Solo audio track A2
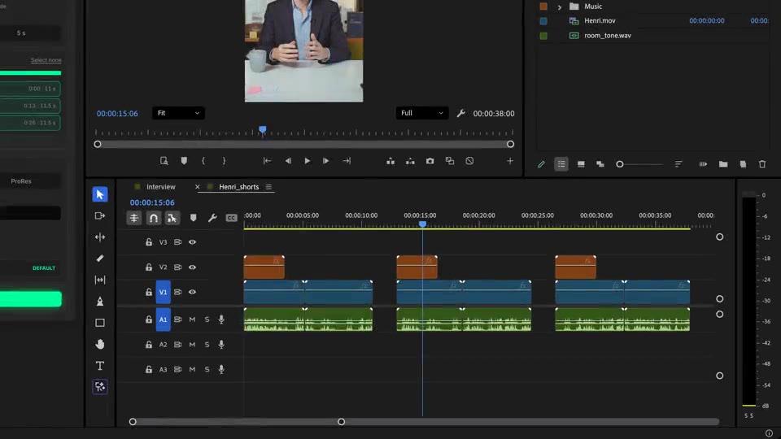The width and height of the screenshot is (781, 439). 207,344
